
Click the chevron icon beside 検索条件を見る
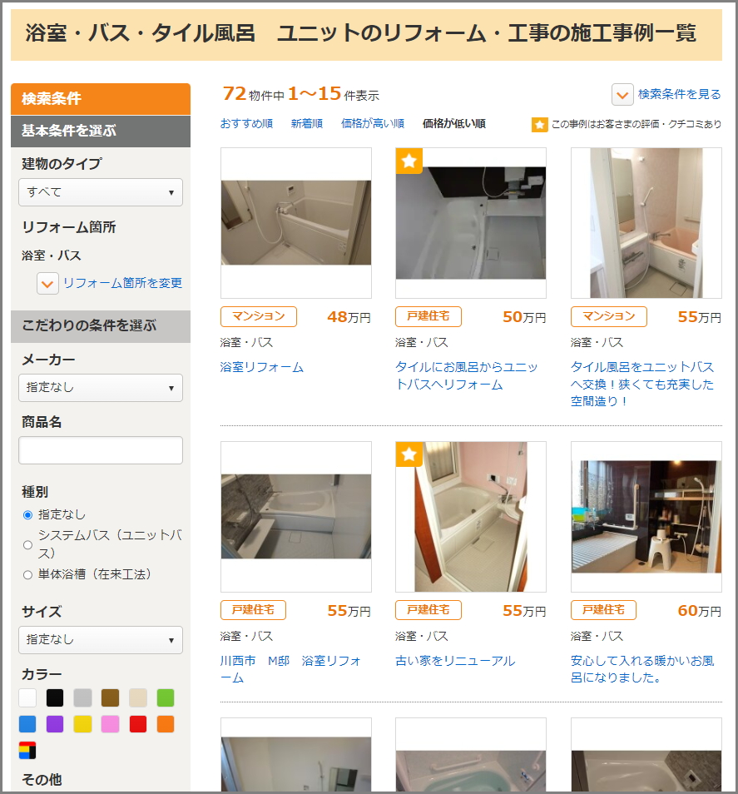tap(622, 95)
